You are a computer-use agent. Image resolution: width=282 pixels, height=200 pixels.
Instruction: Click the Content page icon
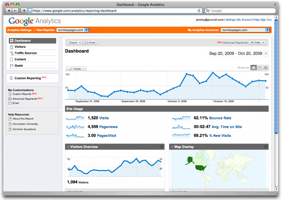(12, 59)
